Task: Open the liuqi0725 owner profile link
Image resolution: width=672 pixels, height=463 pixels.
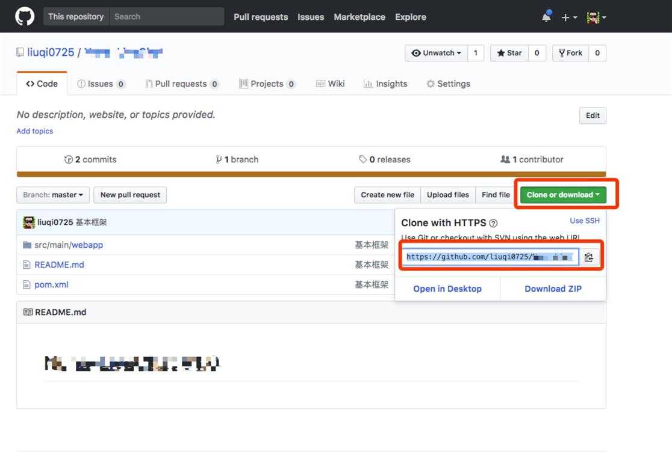Action: (x=51, y=52)
